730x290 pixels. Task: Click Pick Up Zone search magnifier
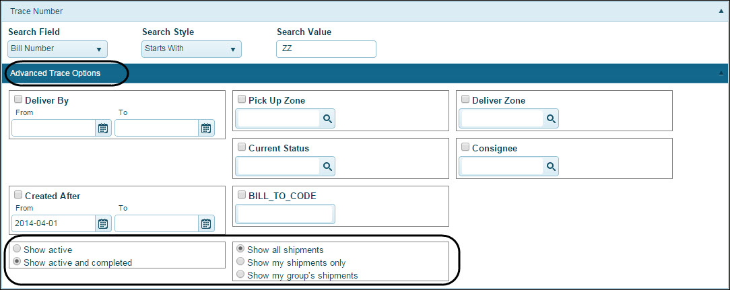point(327,118)
